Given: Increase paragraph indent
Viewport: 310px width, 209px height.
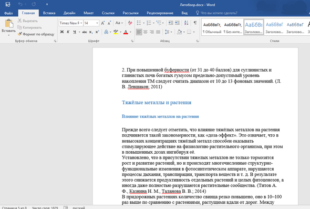Looking at the screenshot, I should (177, 23).
